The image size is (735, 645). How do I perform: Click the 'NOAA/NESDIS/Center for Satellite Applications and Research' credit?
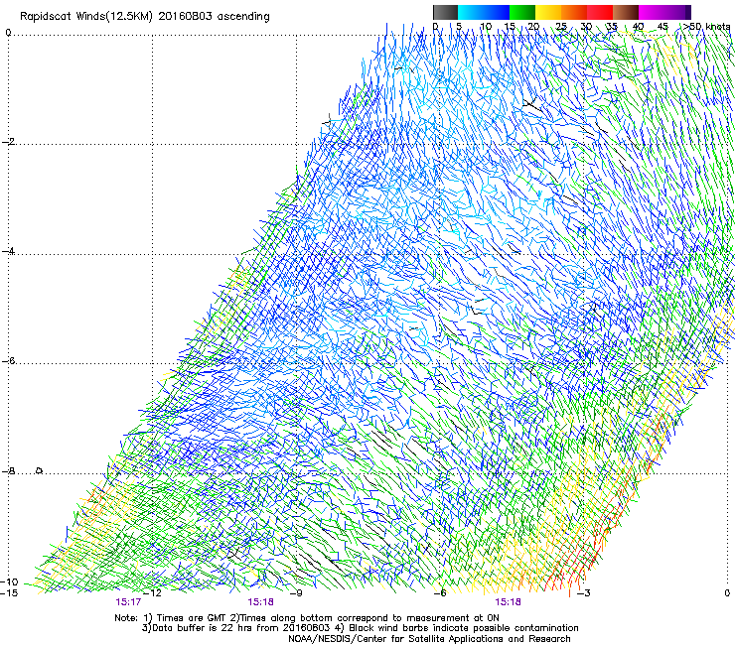(x=429, y=639)
